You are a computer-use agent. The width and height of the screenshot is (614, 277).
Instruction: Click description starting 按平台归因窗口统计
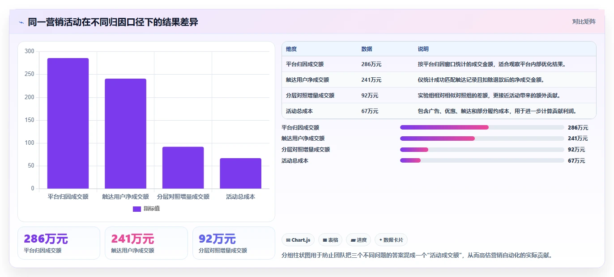pyautogui.click(x=492, y=64)
